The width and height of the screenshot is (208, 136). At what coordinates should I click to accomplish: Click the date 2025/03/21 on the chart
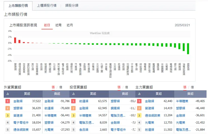(x=182, y=25)
